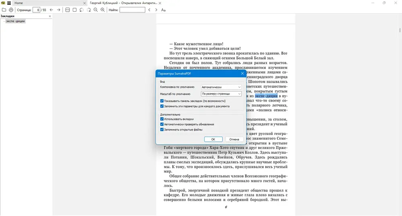The image size is (402, 216).
Task: Click the OK button
Action: pyautogui.click(x=213, y=139)
